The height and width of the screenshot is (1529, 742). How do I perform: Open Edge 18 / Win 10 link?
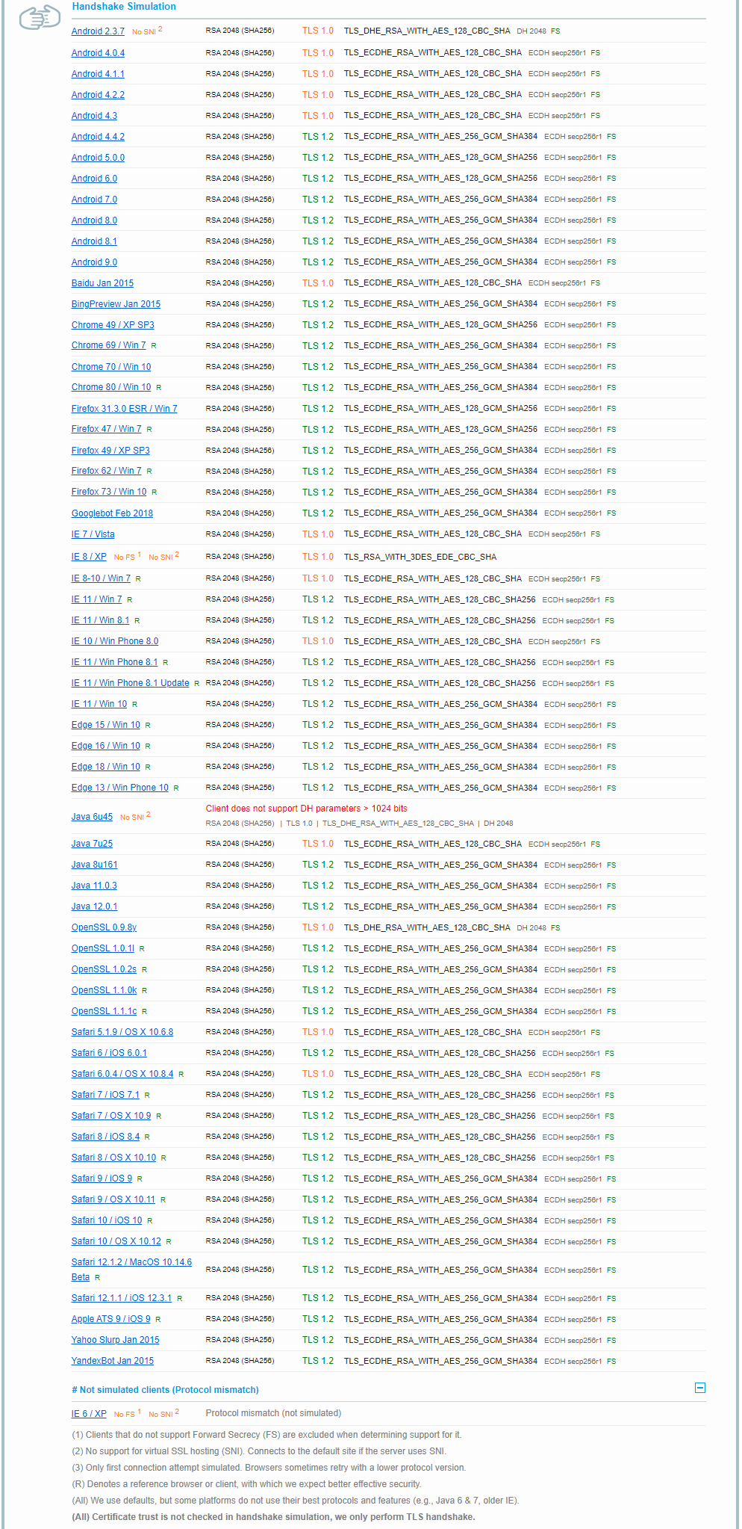[x=105, y=767]
